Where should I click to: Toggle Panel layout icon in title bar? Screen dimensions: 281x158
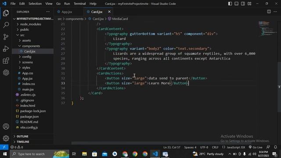[236, 4]
